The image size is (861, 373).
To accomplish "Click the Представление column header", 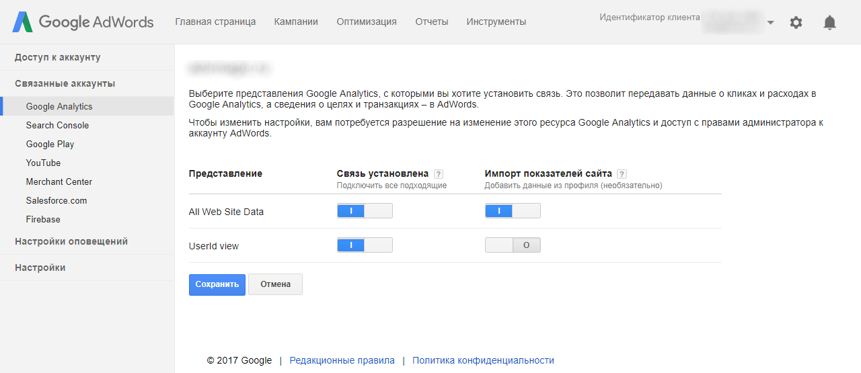I will [225, 173].
